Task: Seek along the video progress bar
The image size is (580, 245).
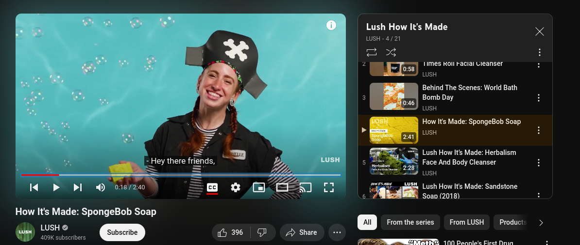Action: [181, 175]
